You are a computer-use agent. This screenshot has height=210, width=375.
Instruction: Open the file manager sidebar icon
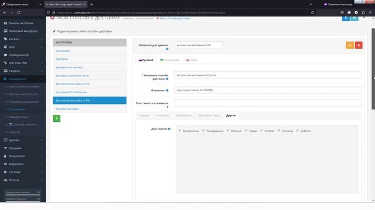click(5, 31)
